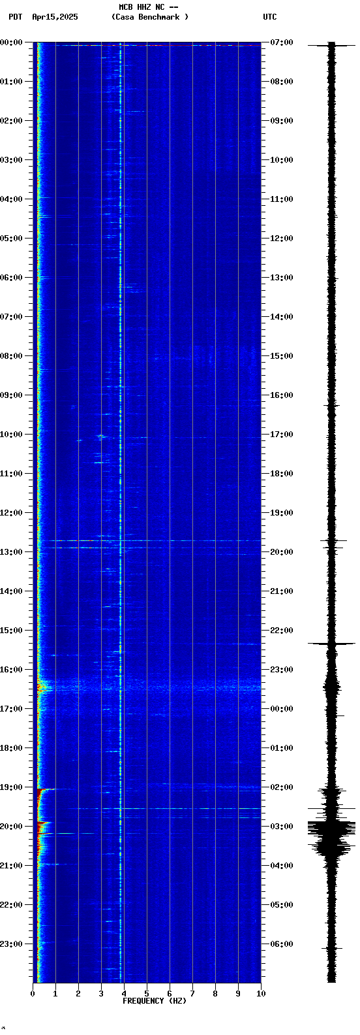
Task: Click "12:00" on the PDT axis
Action: coord(11,513)
